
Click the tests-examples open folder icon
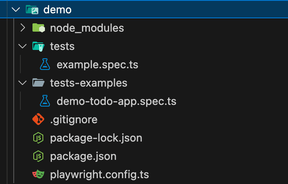38,83
